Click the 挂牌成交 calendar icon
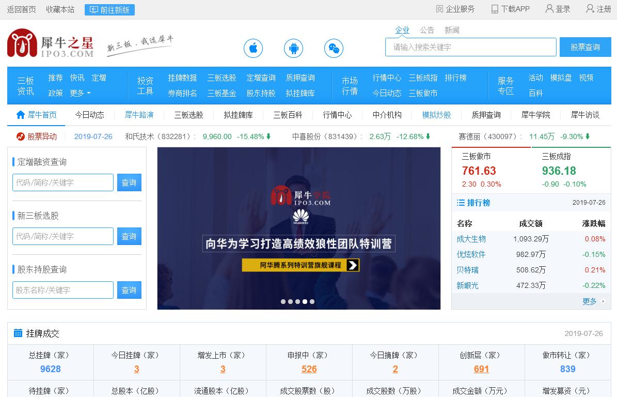Viewport: 617px width, 397px height. 18,333
